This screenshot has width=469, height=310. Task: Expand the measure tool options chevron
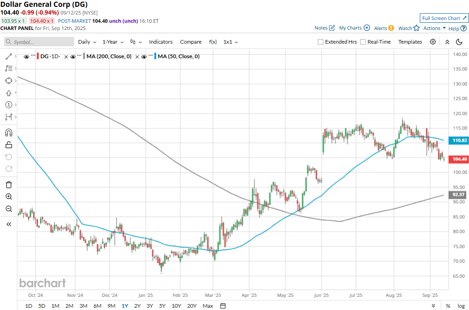click(x=15, y=117)
